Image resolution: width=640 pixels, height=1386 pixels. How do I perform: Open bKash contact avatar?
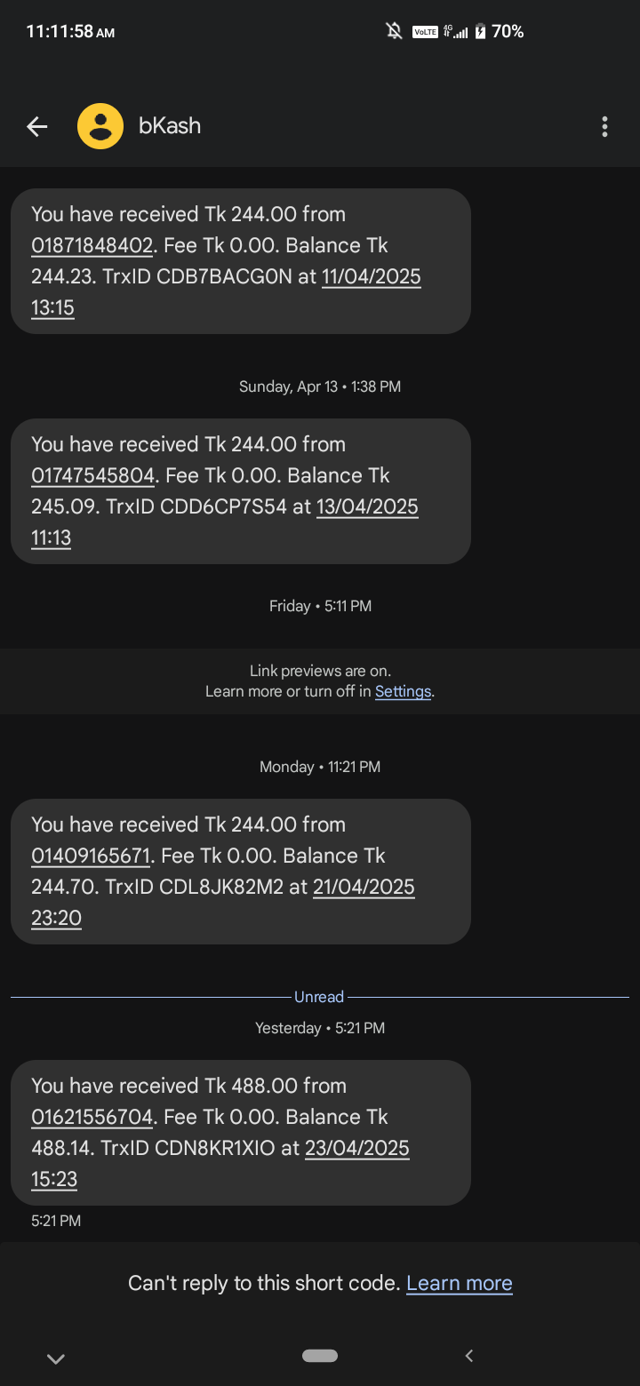[x=100, y=126]
